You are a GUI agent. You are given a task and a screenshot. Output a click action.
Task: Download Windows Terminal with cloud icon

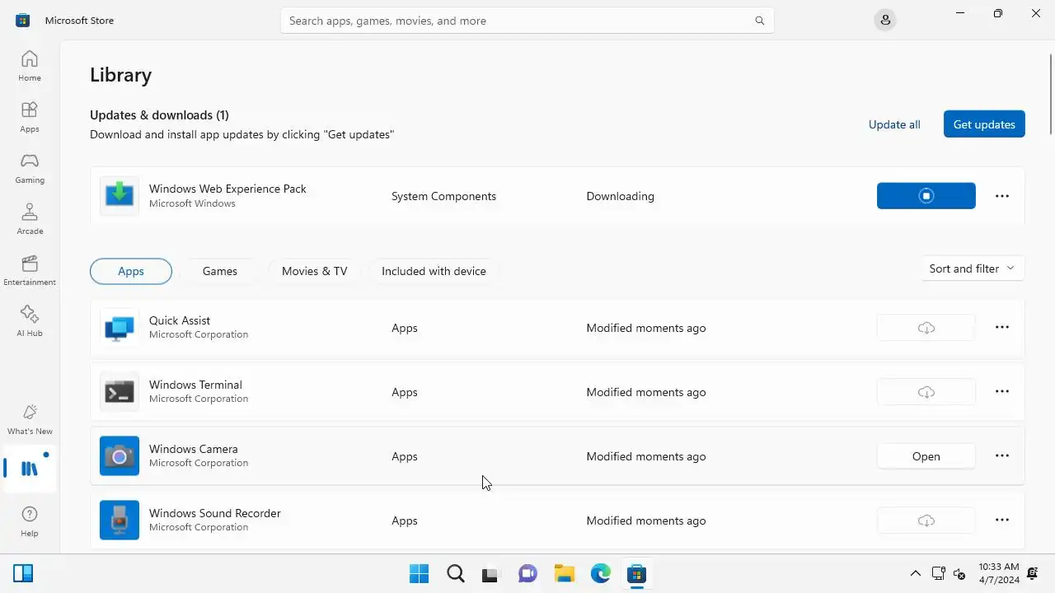click(926, 392)
